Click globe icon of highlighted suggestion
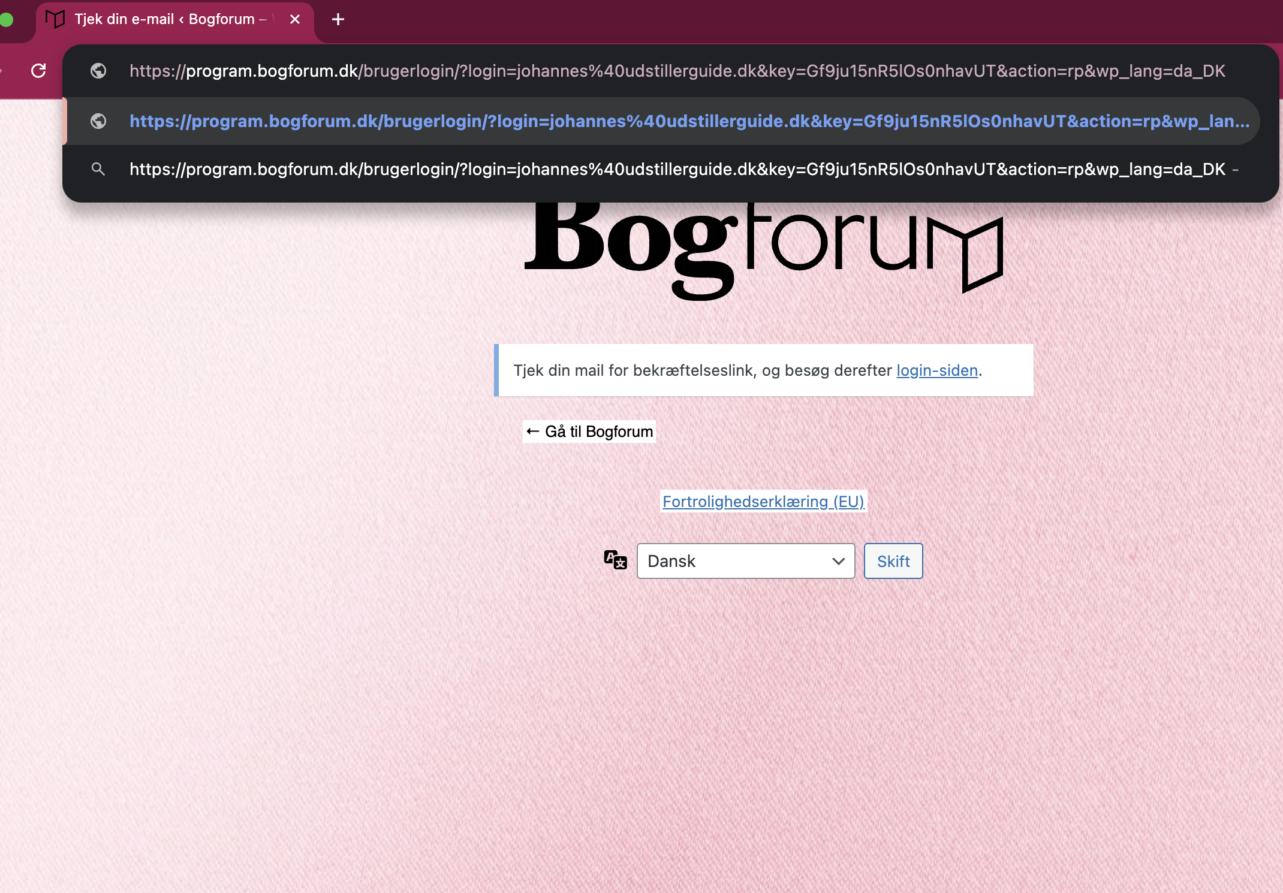Viewport: 1283px width, 893px height. 98,121
